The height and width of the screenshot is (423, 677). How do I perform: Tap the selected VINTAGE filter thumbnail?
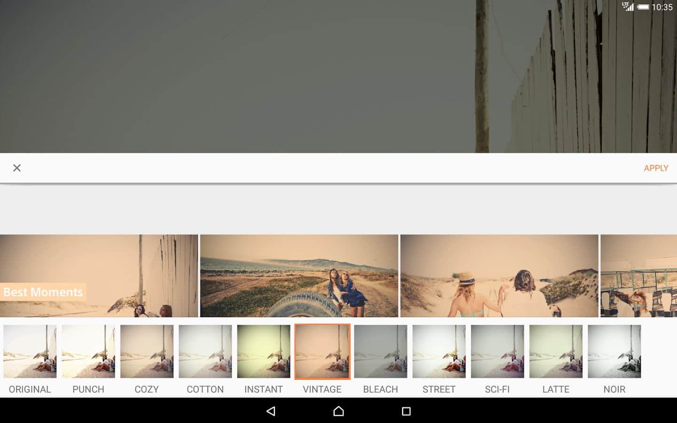(x=322, y=352)
